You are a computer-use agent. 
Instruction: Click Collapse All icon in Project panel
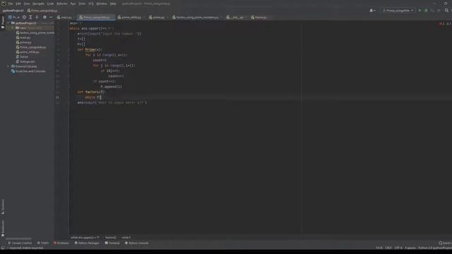coord(37,17)
